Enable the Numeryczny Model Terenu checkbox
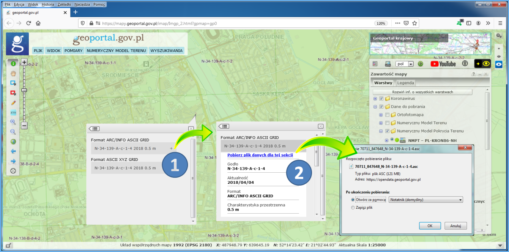Viewport: 509px width, 252px height. [x=388, y=123]
